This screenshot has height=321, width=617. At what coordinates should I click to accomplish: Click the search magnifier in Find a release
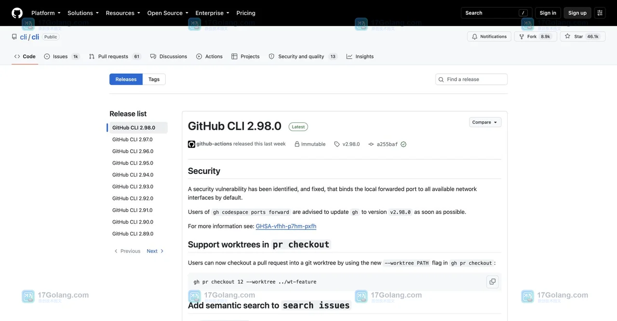(x=441, y=80)
